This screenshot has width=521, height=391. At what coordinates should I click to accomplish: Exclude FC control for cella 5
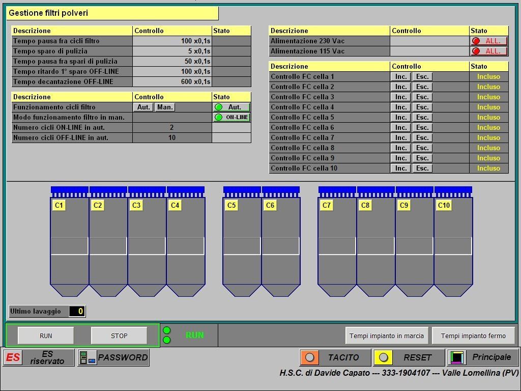pyautogui.click(x=422, y=118)
